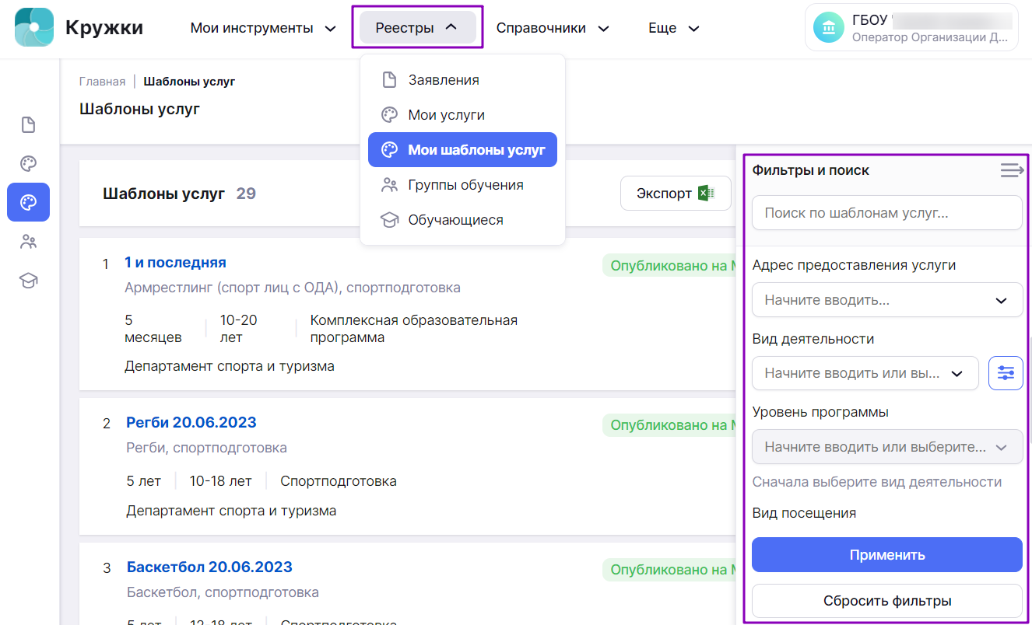Click the template count 29

[x=246, y=194]
